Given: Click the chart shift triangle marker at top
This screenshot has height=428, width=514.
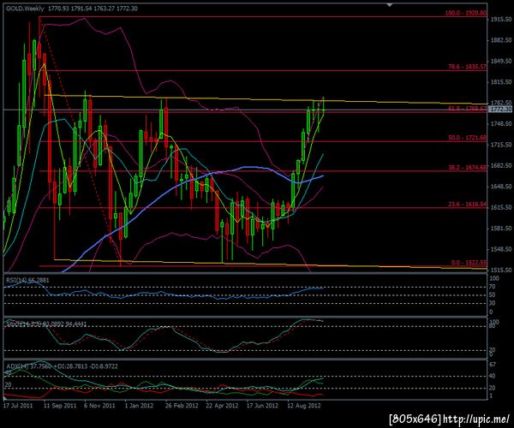Looking at the screenshot, I should 389,5.
